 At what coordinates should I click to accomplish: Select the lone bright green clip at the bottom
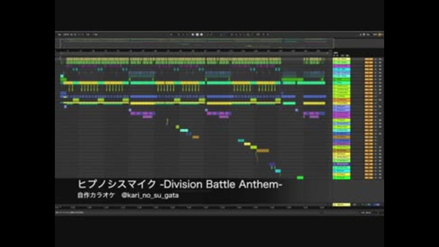300,177
